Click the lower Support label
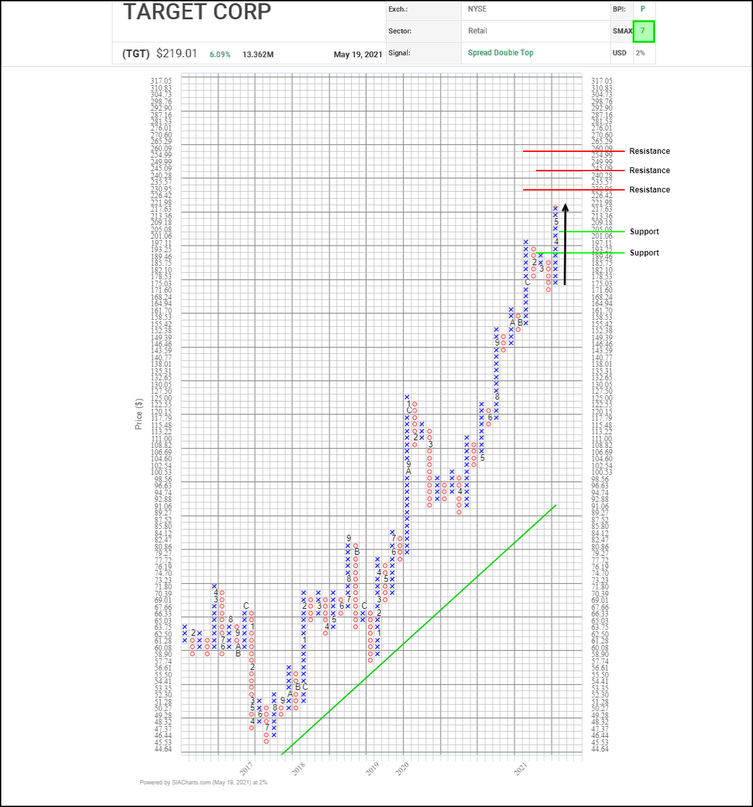Image resolution: width=753 pixels, height=807 pixels. pos(644,253)
